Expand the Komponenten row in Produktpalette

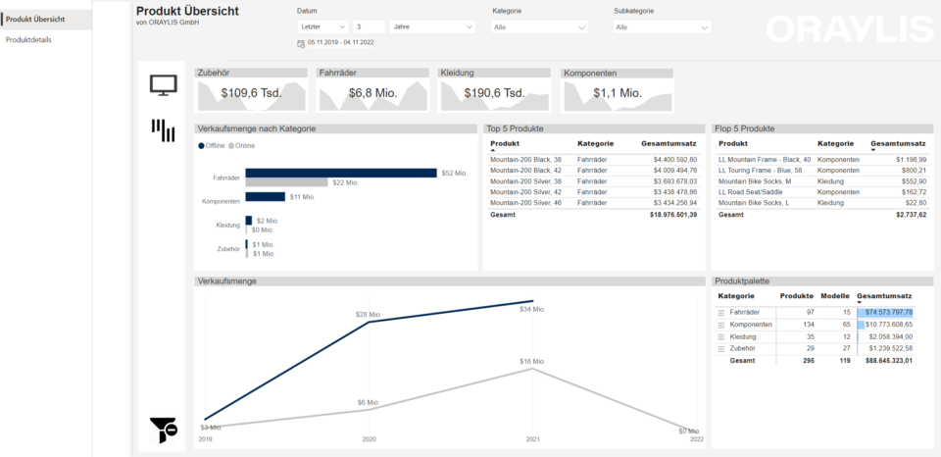point(720,325)
